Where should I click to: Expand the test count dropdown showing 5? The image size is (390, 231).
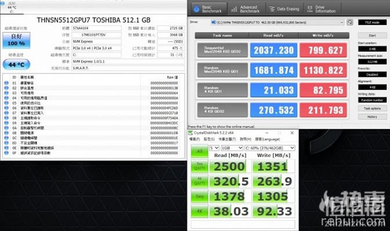(214, 148)
